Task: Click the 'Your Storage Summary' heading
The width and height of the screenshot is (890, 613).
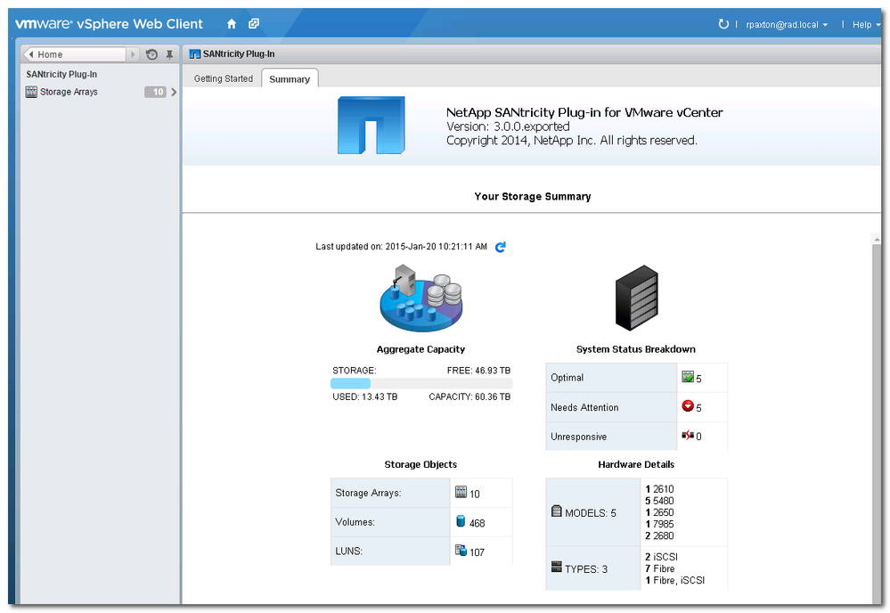Action: (533, 196)
